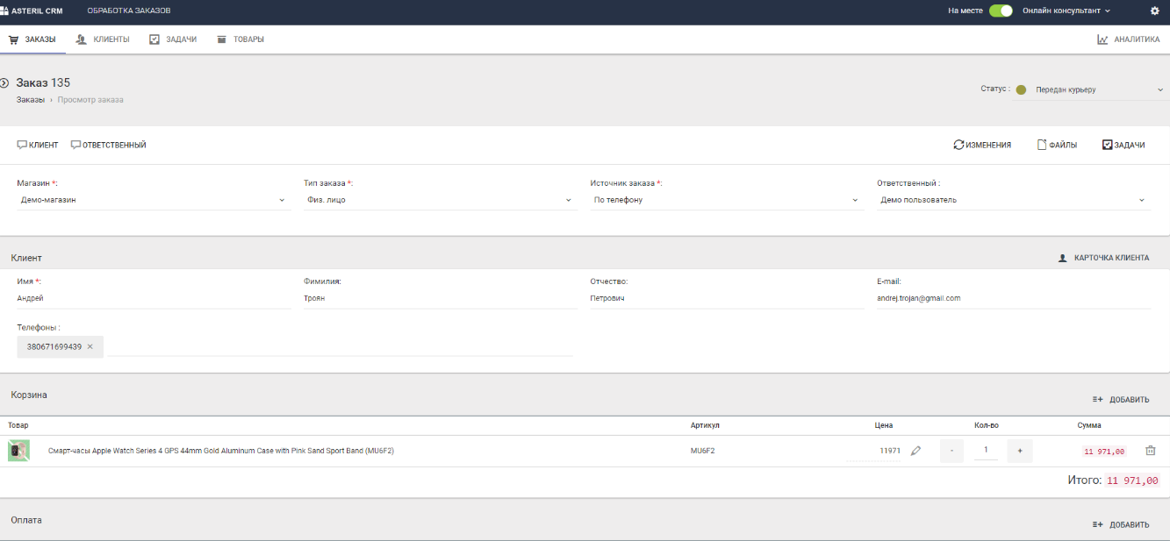The width and height of the screenshot is (1170, 541).
Task: Delete the Apple Watch item with trash icon
Action: 1151,451
